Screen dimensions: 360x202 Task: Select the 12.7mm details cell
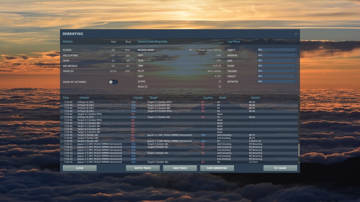coord(253,162)
